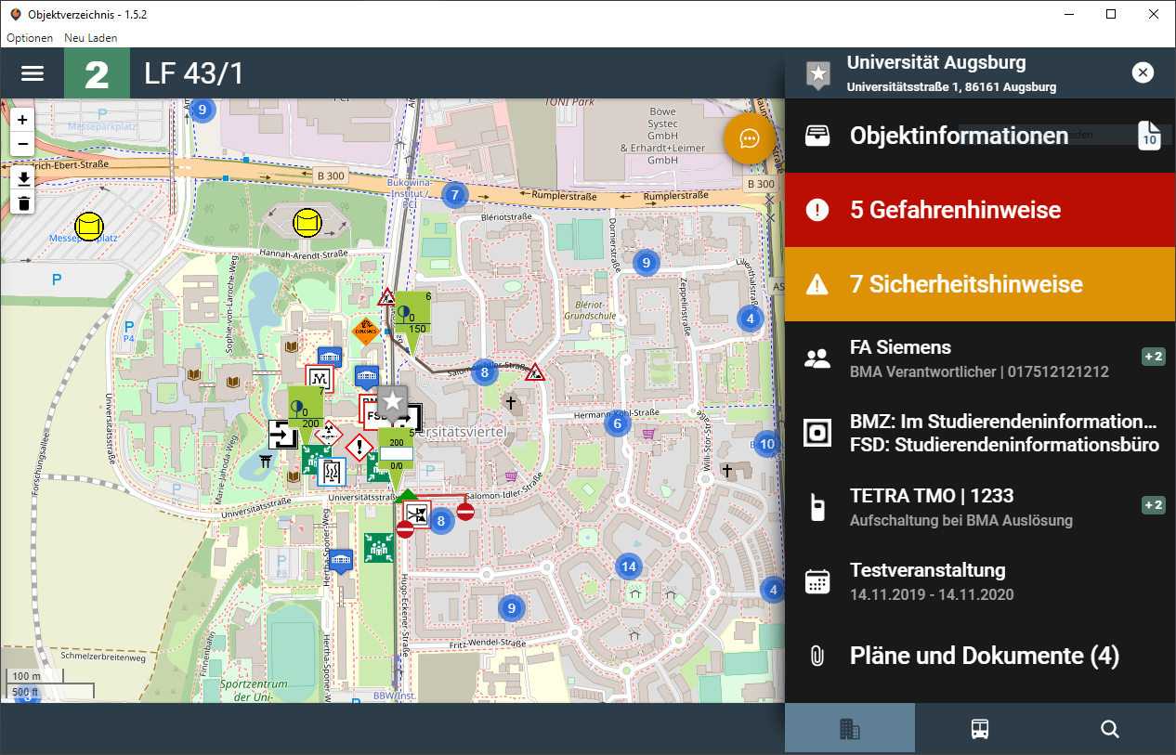
Task: Click the persons icon next to FA Siemens
Action: tap(817, 357)
